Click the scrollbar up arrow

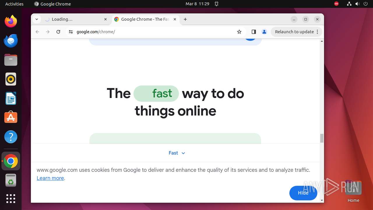coord(322,41)
